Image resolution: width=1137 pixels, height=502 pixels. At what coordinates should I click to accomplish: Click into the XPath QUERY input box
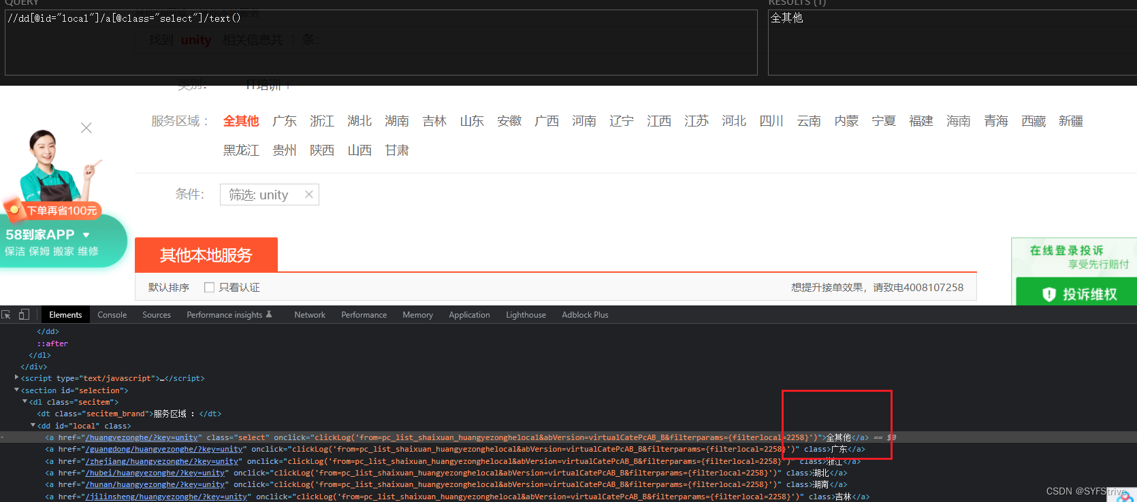point(381,42)
